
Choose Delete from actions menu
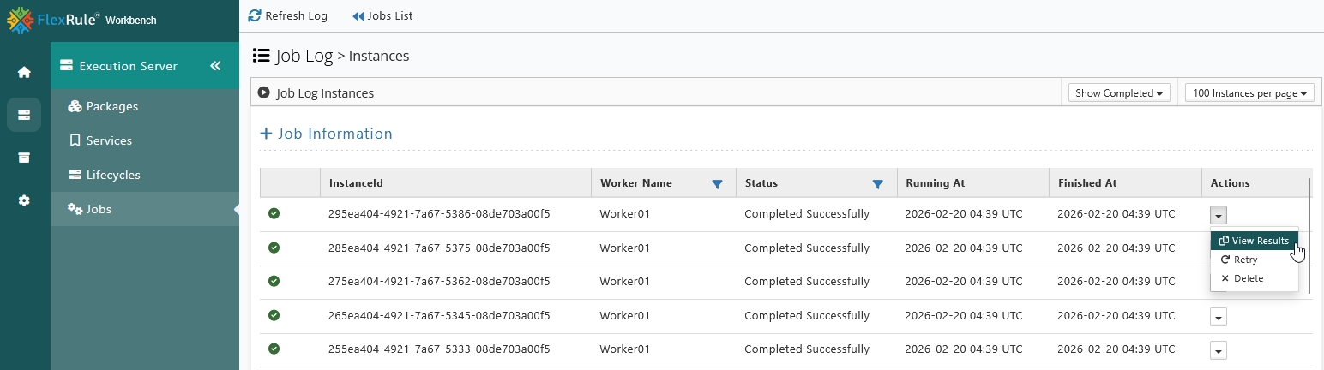click(1254, 278)
